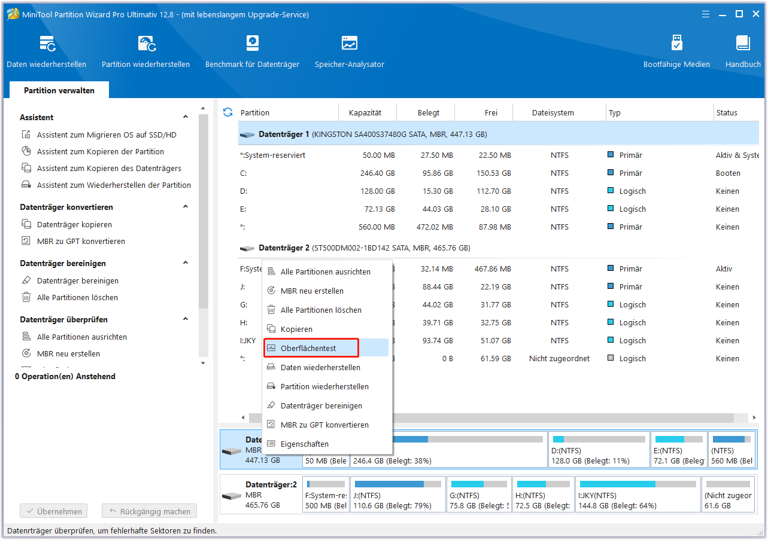The height and width of the screenshot is (540, 768).
Task: Start Assistent zum Kopieren des Datenträgers
Action: [109, 169]
